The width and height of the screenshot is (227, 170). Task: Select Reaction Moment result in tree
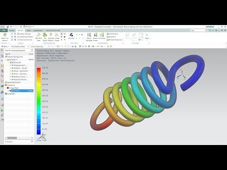coord(20,79)
